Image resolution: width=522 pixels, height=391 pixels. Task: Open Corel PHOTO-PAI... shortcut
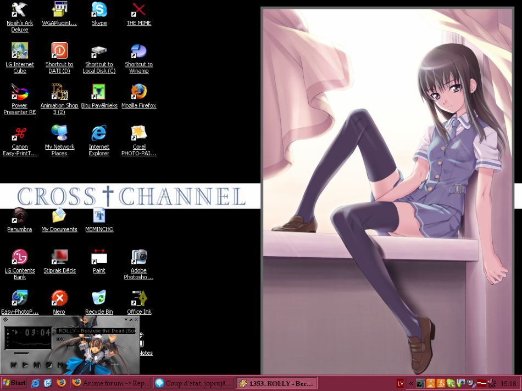[x=139, y=140]
